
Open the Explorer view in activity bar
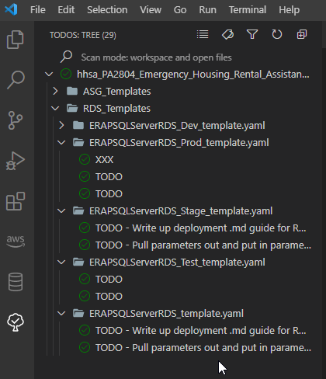pos(16,40)
